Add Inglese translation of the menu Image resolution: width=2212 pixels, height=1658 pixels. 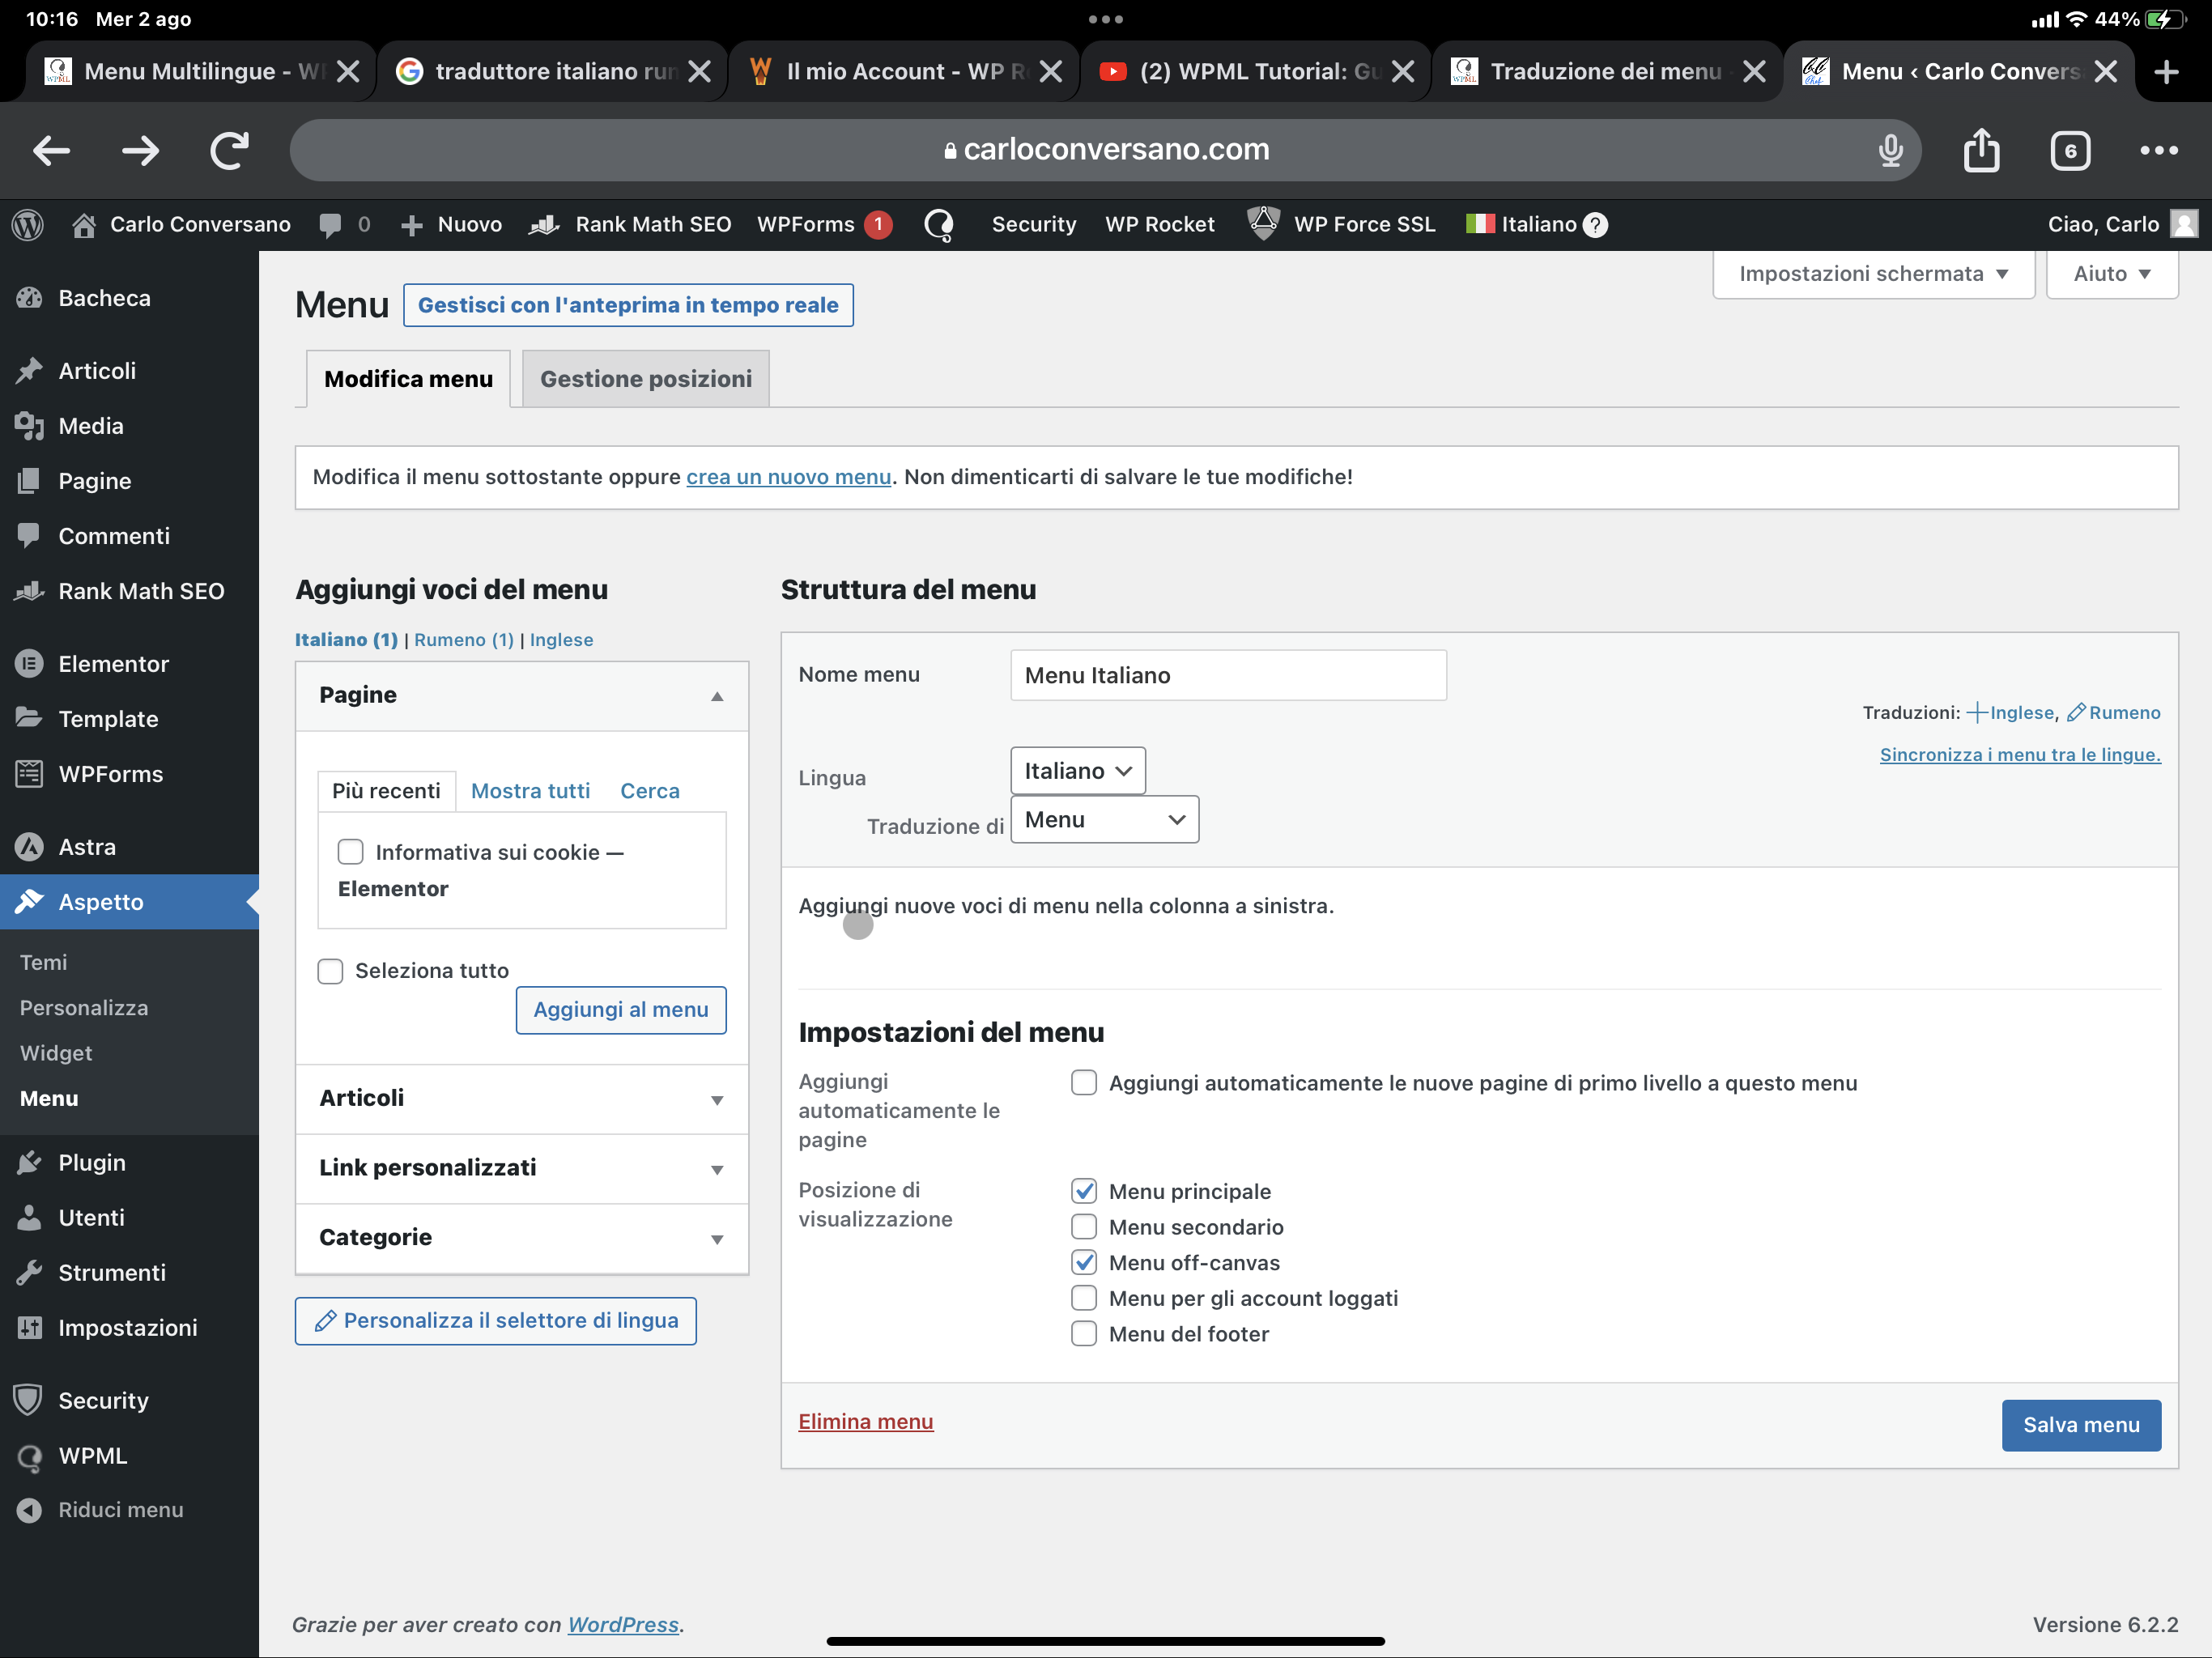(2011, 713)
